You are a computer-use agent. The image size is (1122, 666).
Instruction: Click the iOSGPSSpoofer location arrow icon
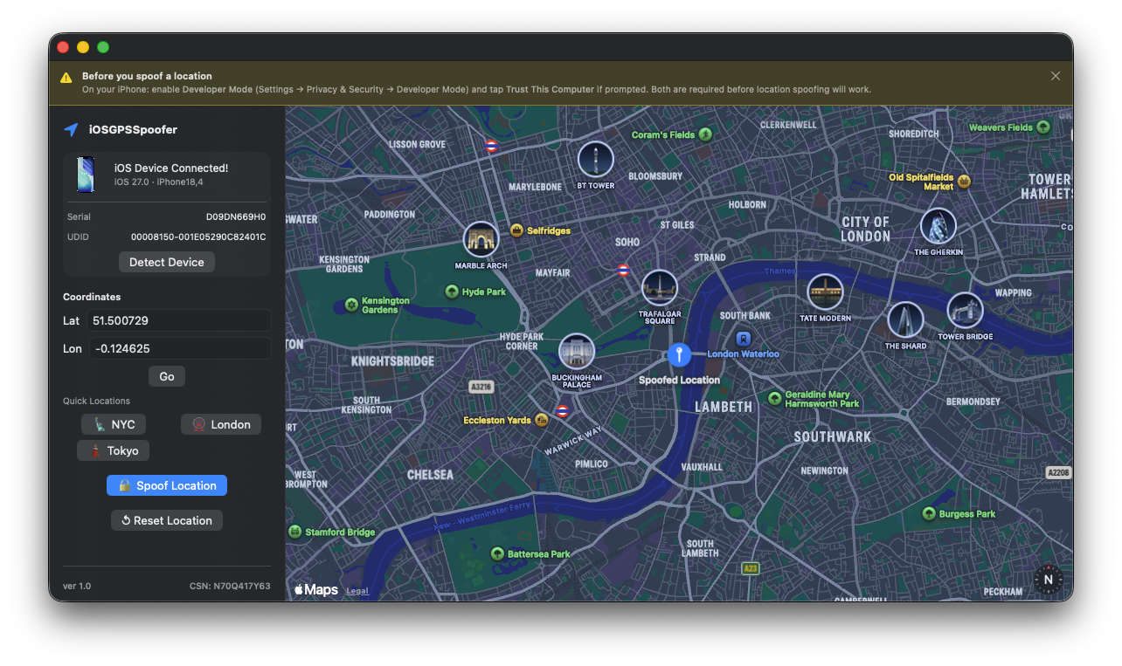click(72, 129)
